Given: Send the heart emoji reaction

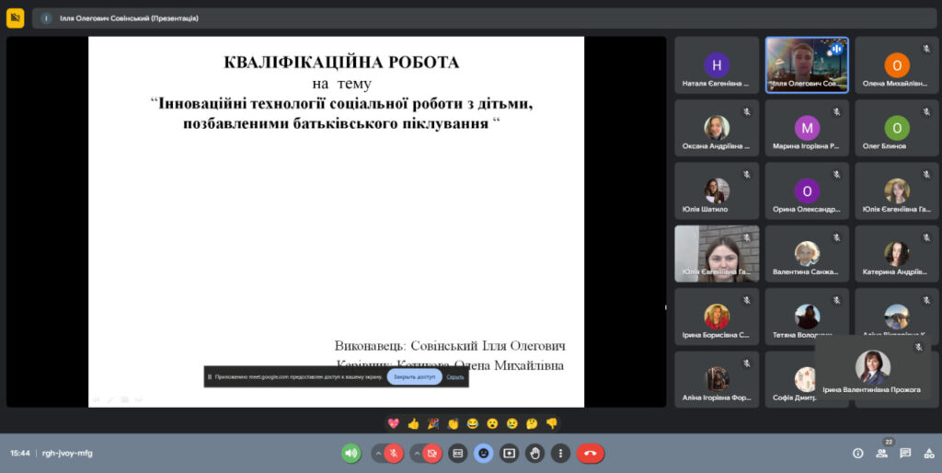Looking at the screenshot, I should pyautogui.click(x=393, y=423).
